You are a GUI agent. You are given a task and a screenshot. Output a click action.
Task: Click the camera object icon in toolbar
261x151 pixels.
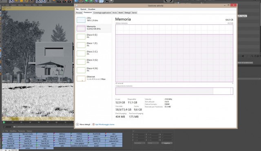coord(106,1)
